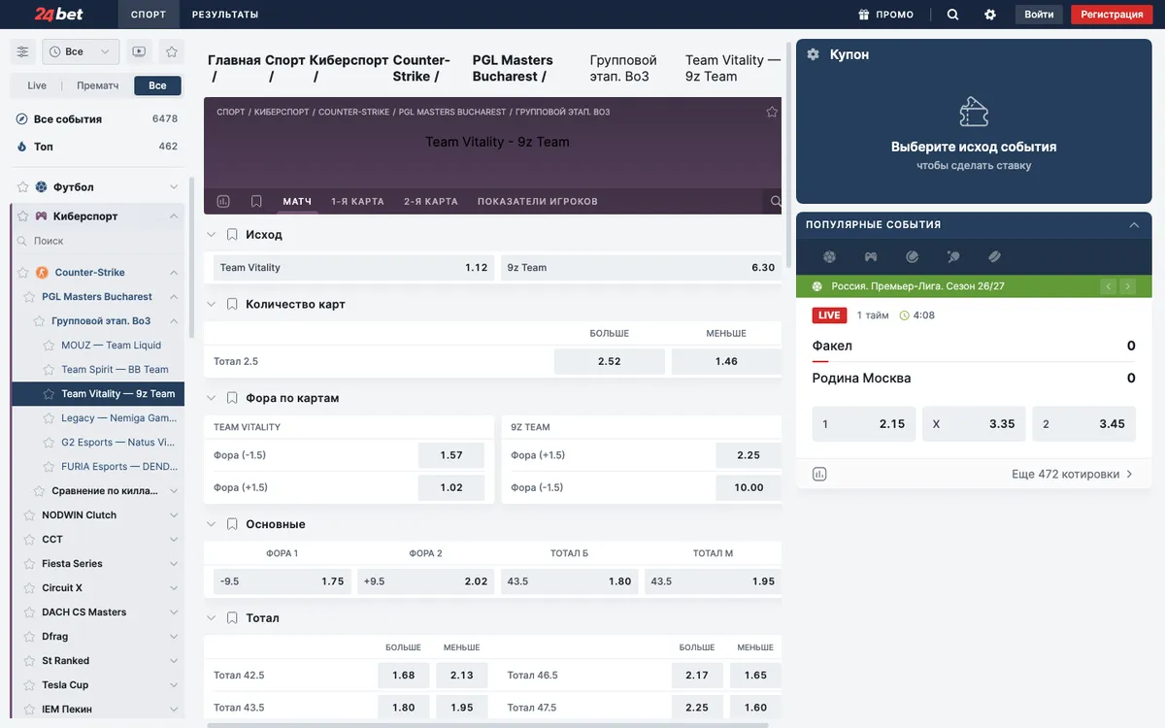
Task: Bet on Team Vitality at 1.12
Action: pos(354,268)
